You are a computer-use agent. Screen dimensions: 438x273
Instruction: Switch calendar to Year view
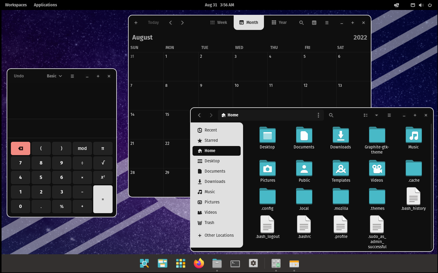click(279, 23)
